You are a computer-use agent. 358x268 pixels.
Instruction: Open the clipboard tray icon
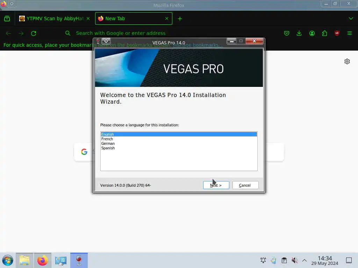[x=284, y=260]
